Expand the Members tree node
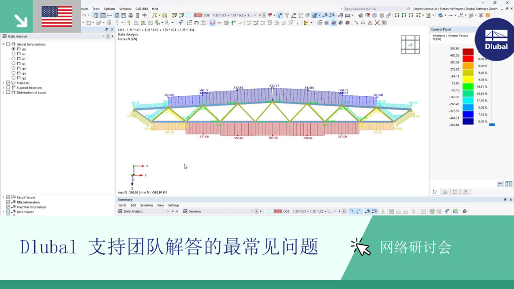 pos(3,83)
